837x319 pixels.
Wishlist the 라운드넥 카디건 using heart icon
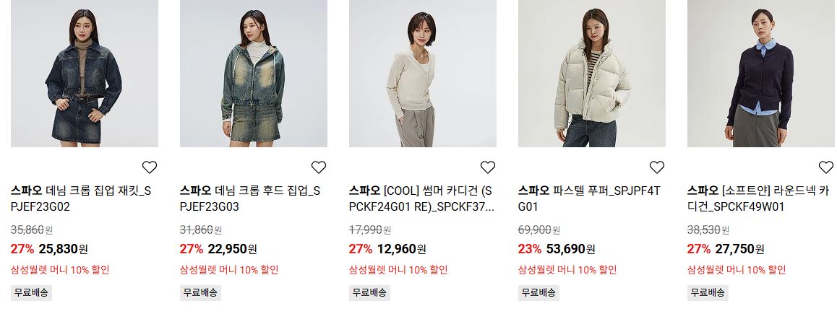coord(825,167)
